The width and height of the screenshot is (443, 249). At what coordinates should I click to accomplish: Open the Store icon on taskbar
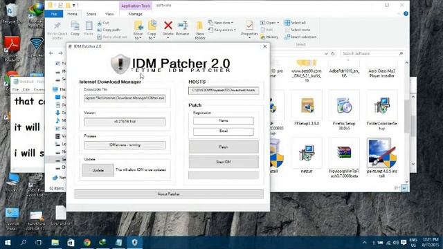click(x=71, y=242)
